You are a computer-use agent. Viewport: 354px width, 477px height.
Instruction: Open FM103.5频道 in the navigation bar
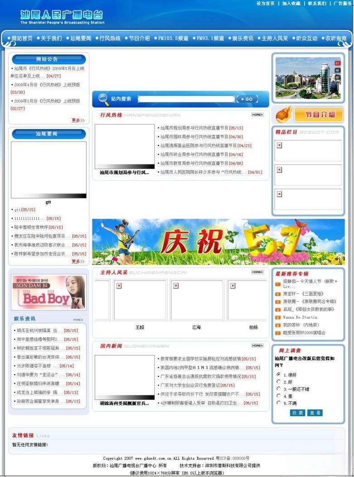click(173, 39)
